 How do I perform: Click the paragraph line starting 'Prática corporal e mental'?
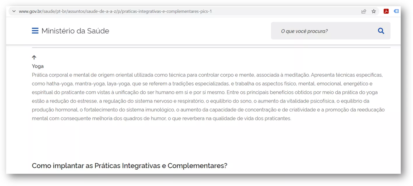point(207,75)
